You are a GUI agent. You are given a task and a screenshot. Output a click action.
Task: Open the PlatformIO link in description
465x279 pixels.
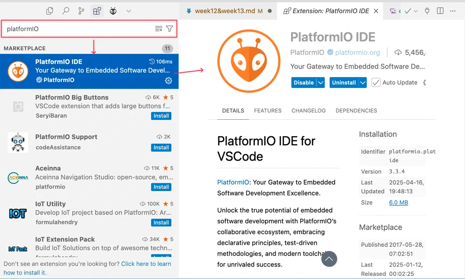pyautogui.click(x=233, y=182)
